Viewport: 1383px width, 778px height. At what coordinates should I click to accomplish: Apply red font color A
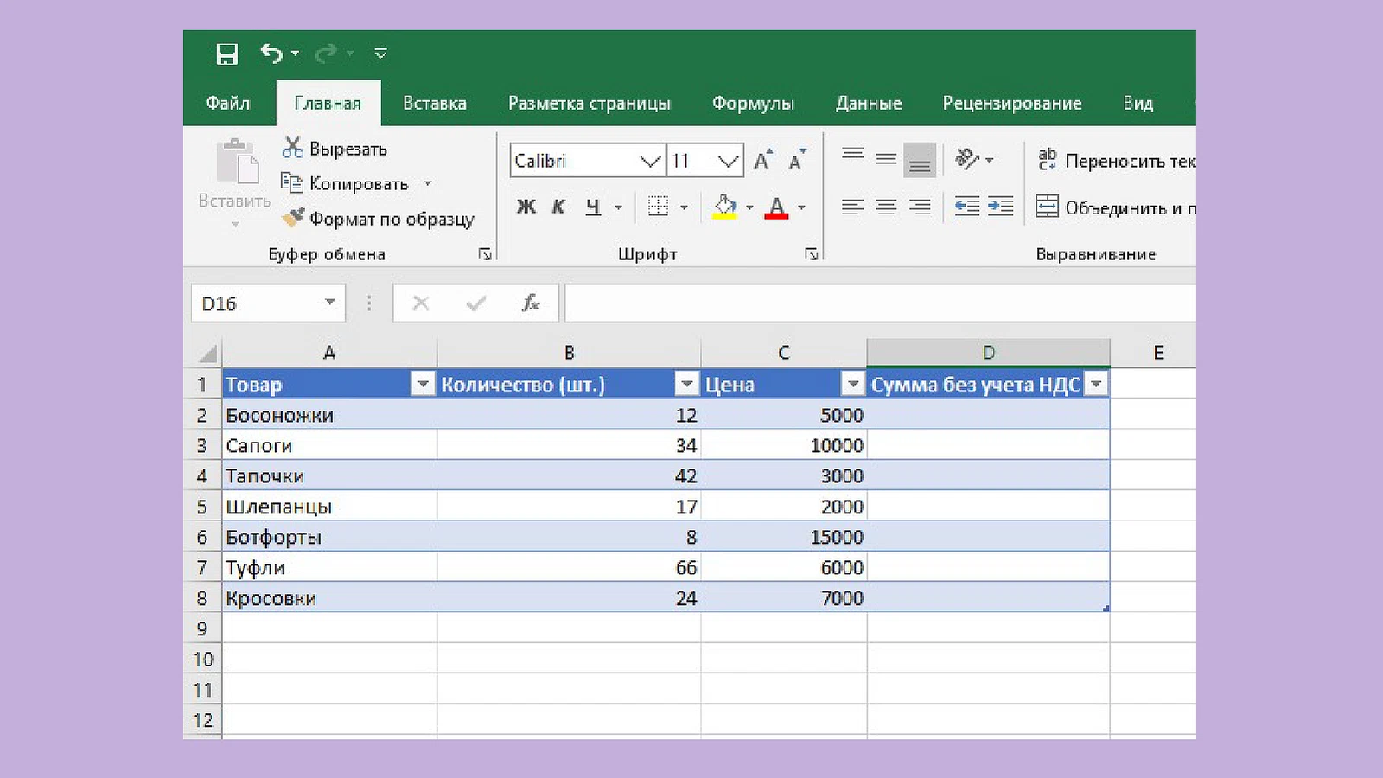tap(776, 207)
